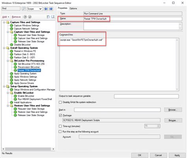Click the BitLocker Pre-Provisioning folder icon
This screenshot has height=158, width=187.
[x=11, y=61]
